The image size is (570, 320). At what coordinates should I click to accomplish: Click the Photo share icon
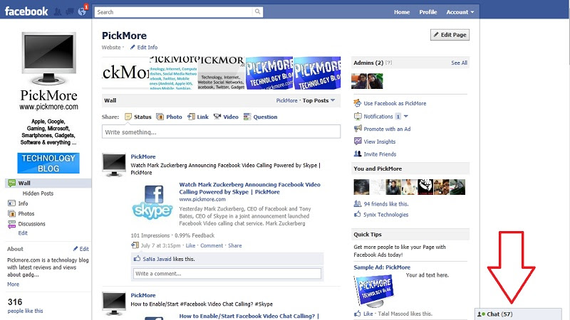(160, 117)
